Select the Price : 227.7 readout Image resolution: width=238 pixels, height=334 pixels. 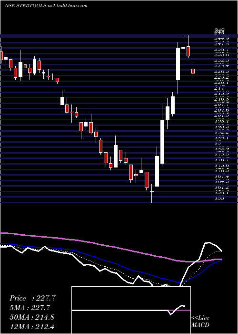click(x=32, y=298)
